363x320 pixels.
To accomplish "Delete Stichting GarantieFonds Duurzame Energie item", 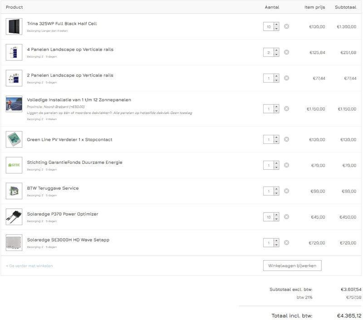I will click(286, 165).
